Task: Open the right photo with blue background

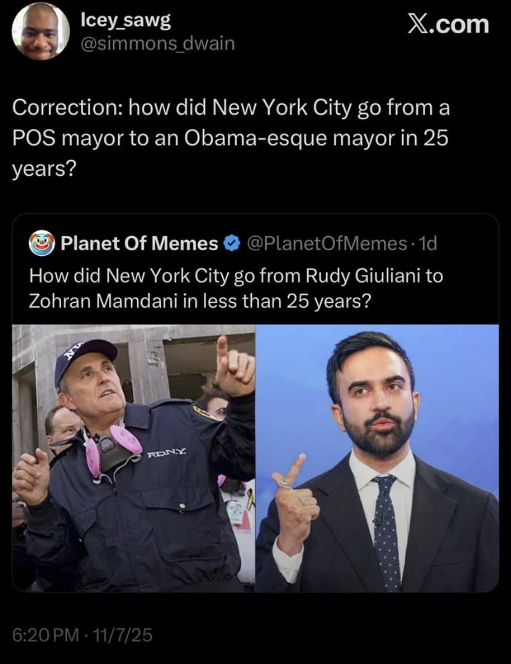Action: tap(377, 457)
